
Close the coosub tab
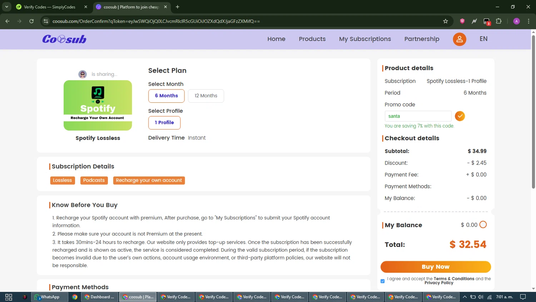(165, 7)
